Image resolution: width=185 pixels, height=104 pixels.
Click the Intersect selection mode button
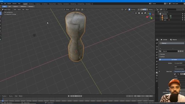point(31,6)
